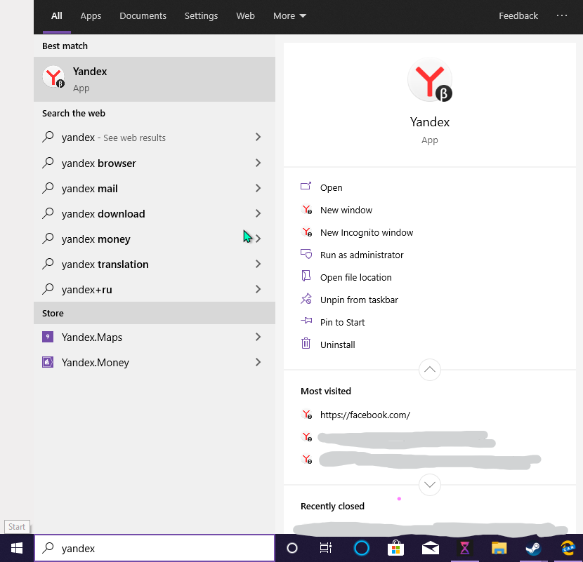Switch to the Apps tab

tap(91, 15)
